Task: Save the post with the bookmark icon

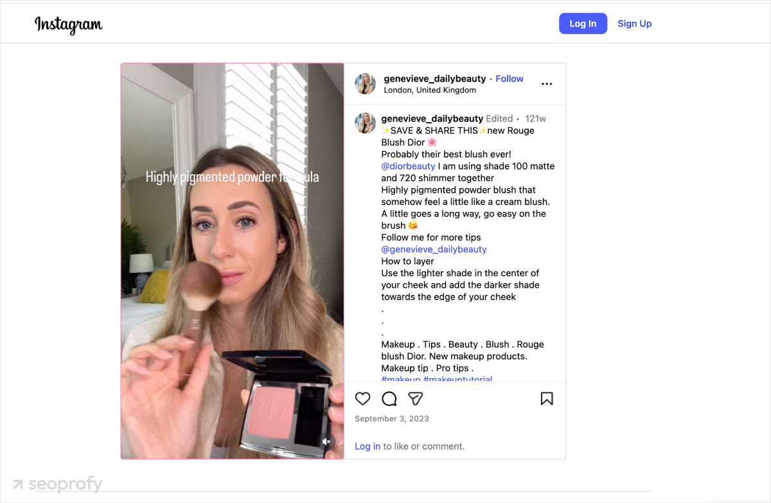Action: point(547,398)
